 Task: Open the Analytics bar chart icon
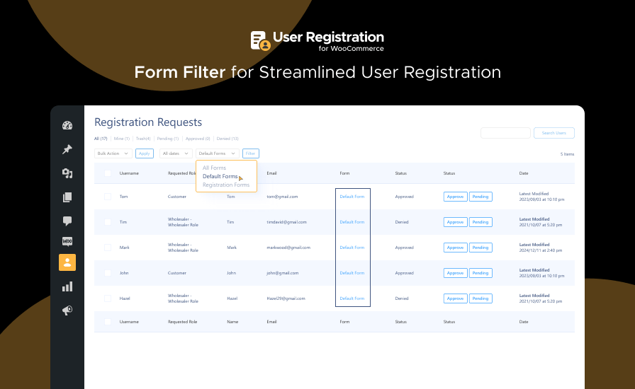tap(67, 286)
